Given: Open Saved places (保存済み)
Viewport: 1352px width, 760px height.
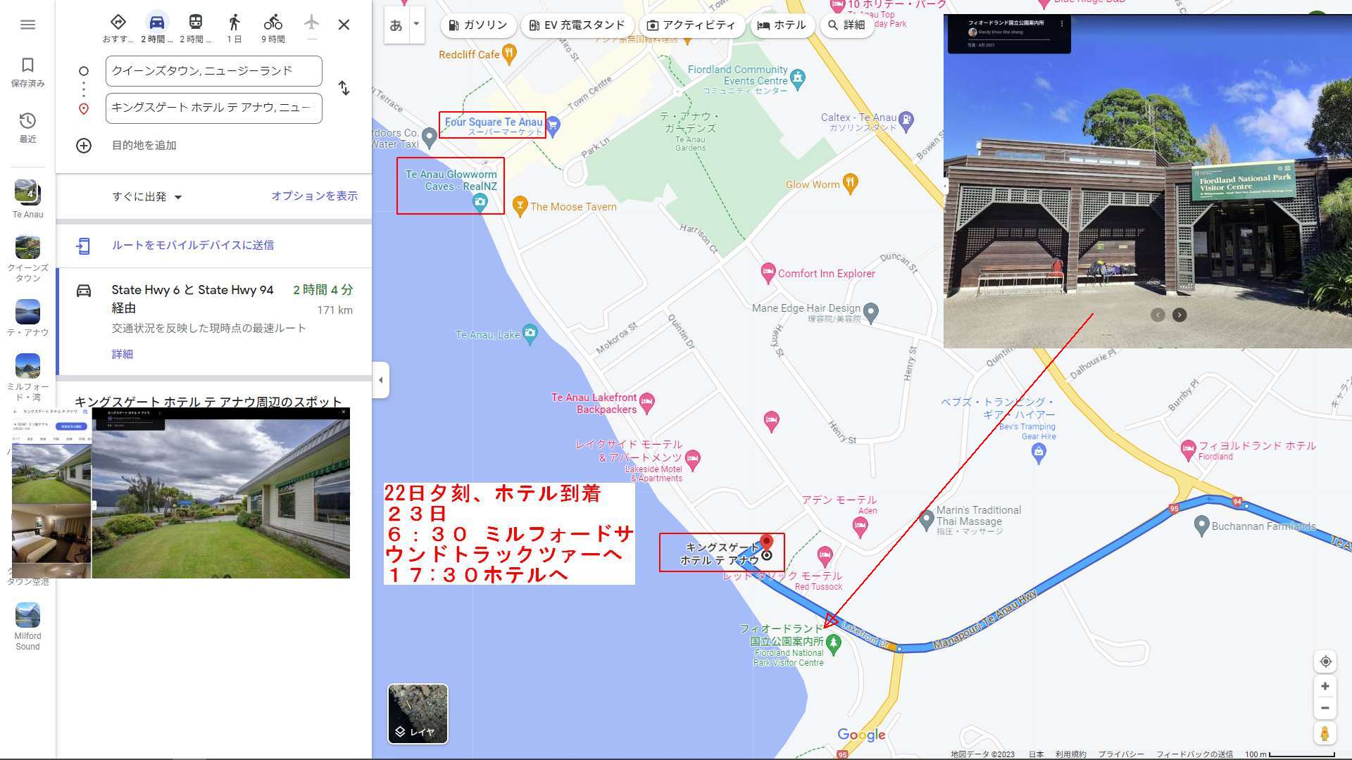Looking at the screenshot, I should pos(27,72).
